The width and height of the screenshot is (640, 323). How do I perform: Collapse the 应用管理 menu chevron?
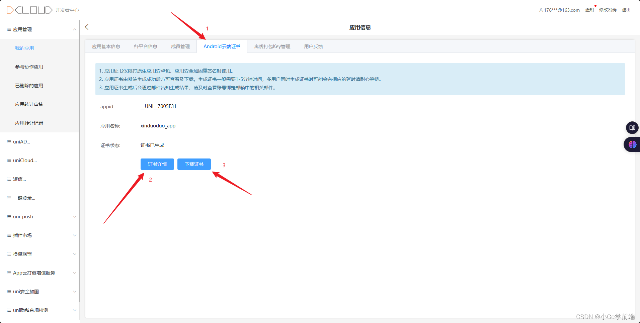[75, 29]
